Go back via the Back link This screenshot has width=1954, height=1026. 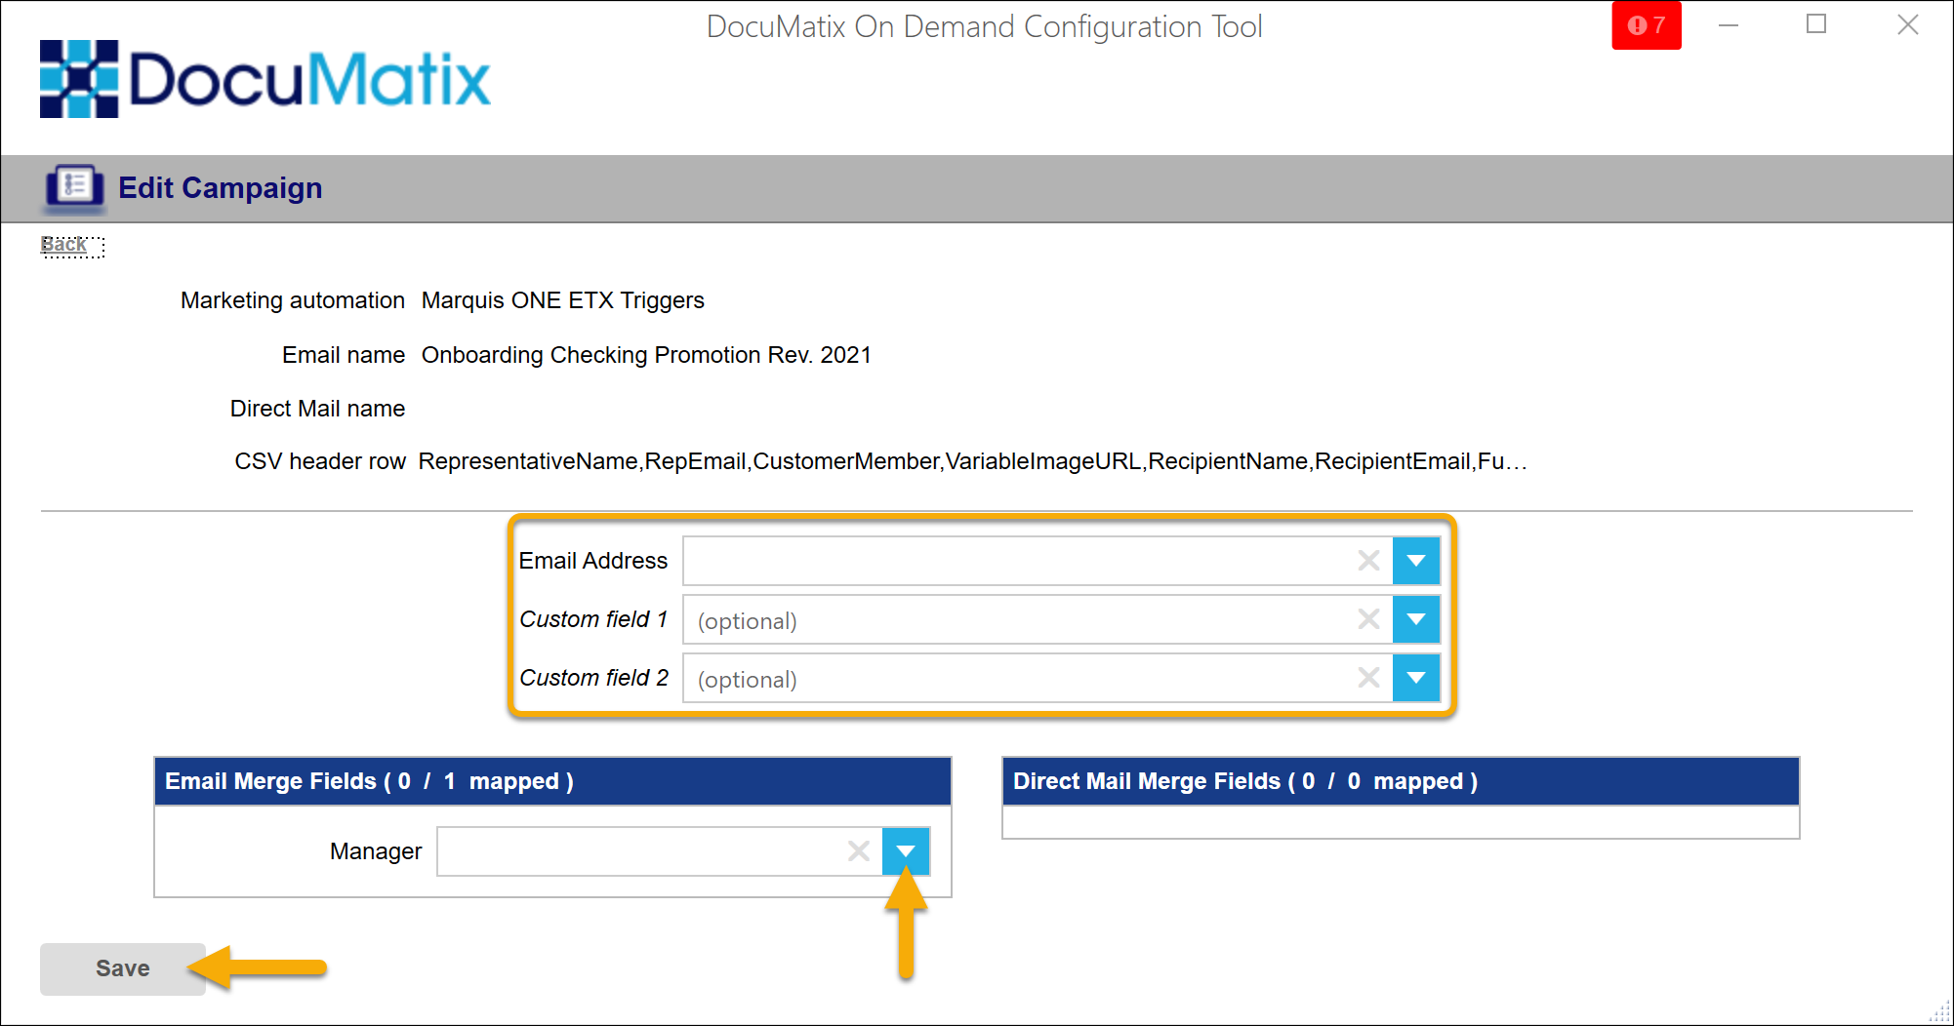click(x=63, y=245)
